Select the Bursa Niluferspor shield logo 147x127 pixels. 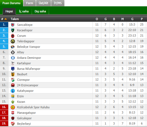(x=13, y=69)
